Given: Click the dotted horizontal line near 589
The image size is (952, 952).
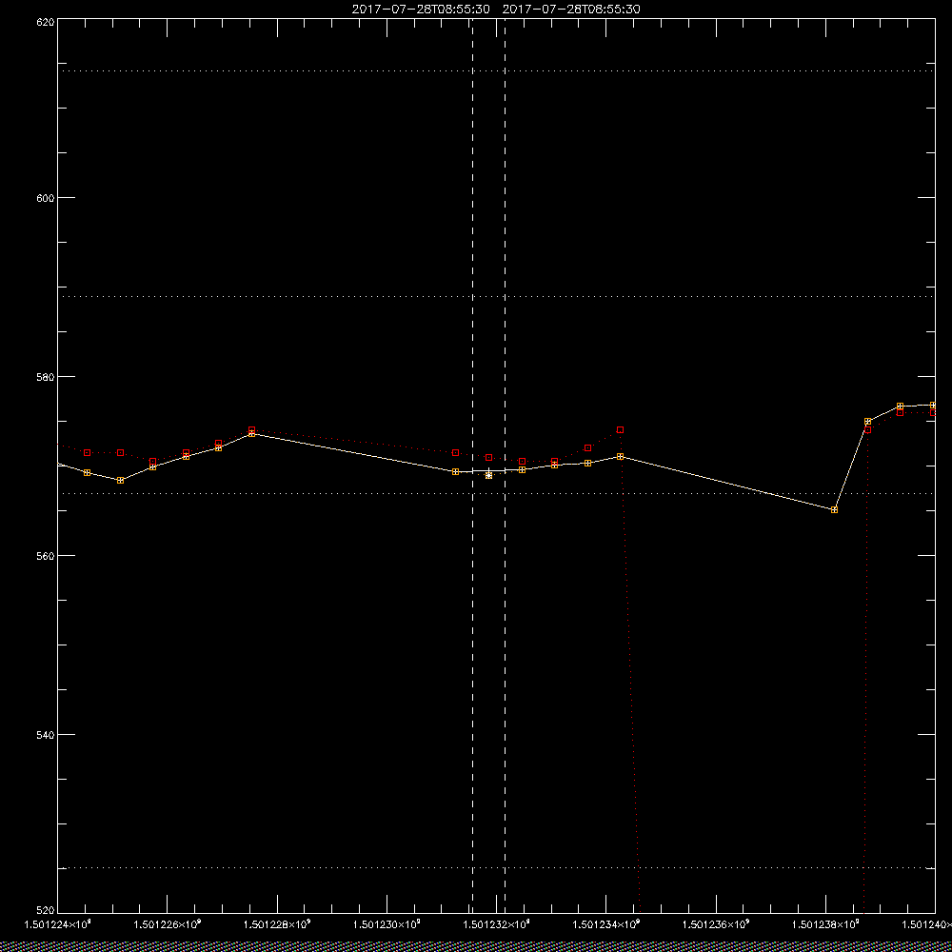Looking at the screenshot, I should click(x=496, y=296).
